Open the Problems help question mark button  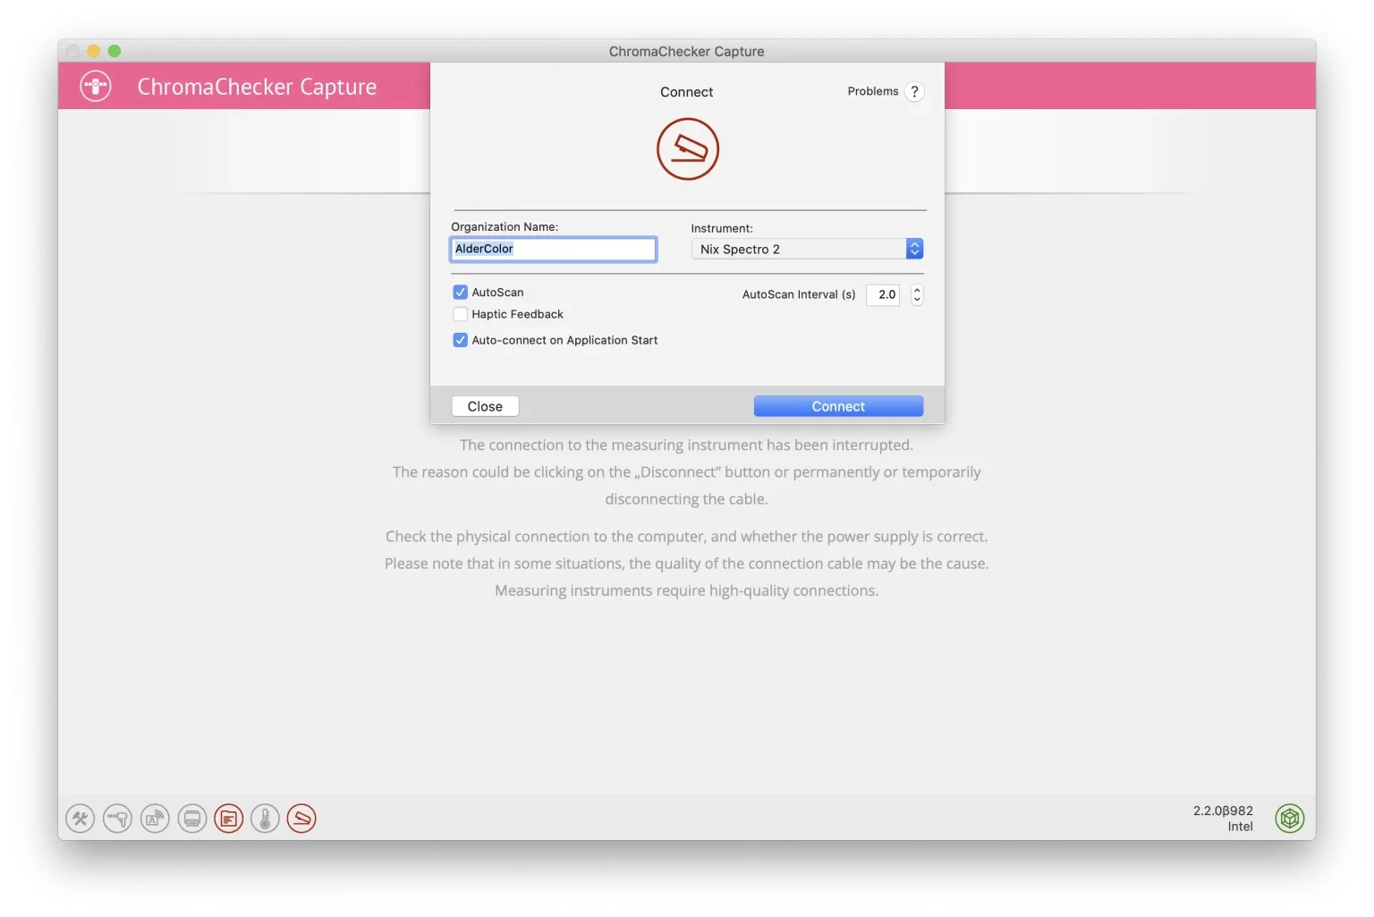[x=914, y=92]
